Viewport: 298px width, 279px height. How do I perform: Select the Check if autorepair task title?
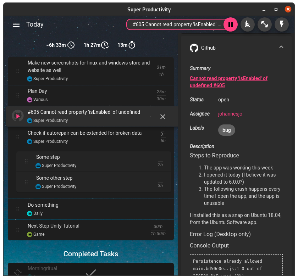(84, 133)
